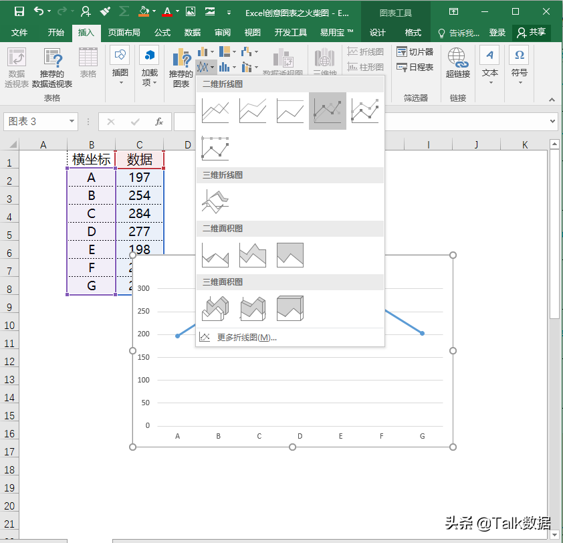Image resolution: width=563 pixels, height=543 pixels.
Task: Click the 超链接 hyperlink button
Action: coord(458,63)
